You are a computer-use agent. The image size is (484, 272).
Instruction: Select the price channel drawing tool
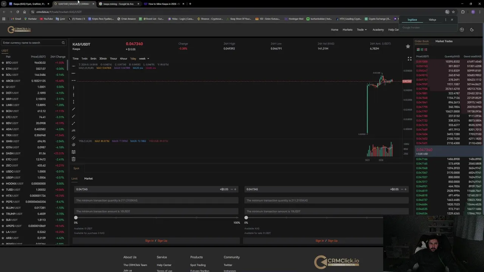[73, 145]
